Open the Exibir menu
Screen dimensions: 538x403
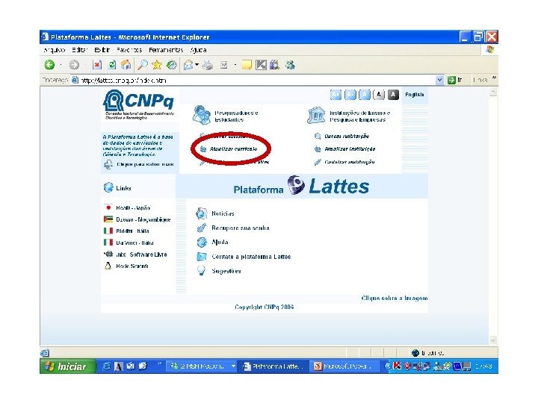click(x=102, y=50)
